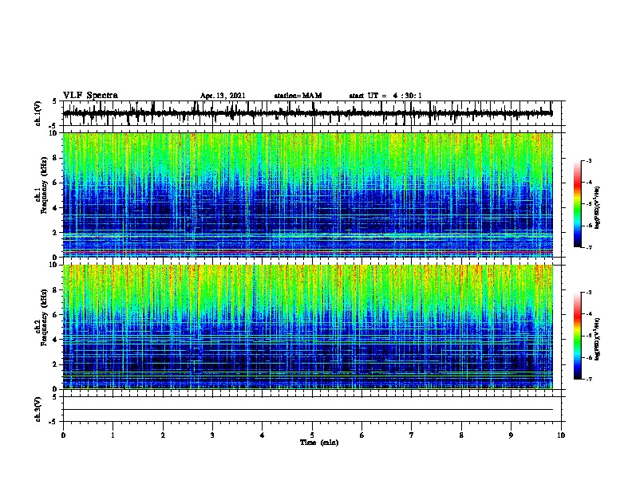Click the "5" tick on the time axis
The height and width of the screenshot is (488, 632).
(312, 435)
